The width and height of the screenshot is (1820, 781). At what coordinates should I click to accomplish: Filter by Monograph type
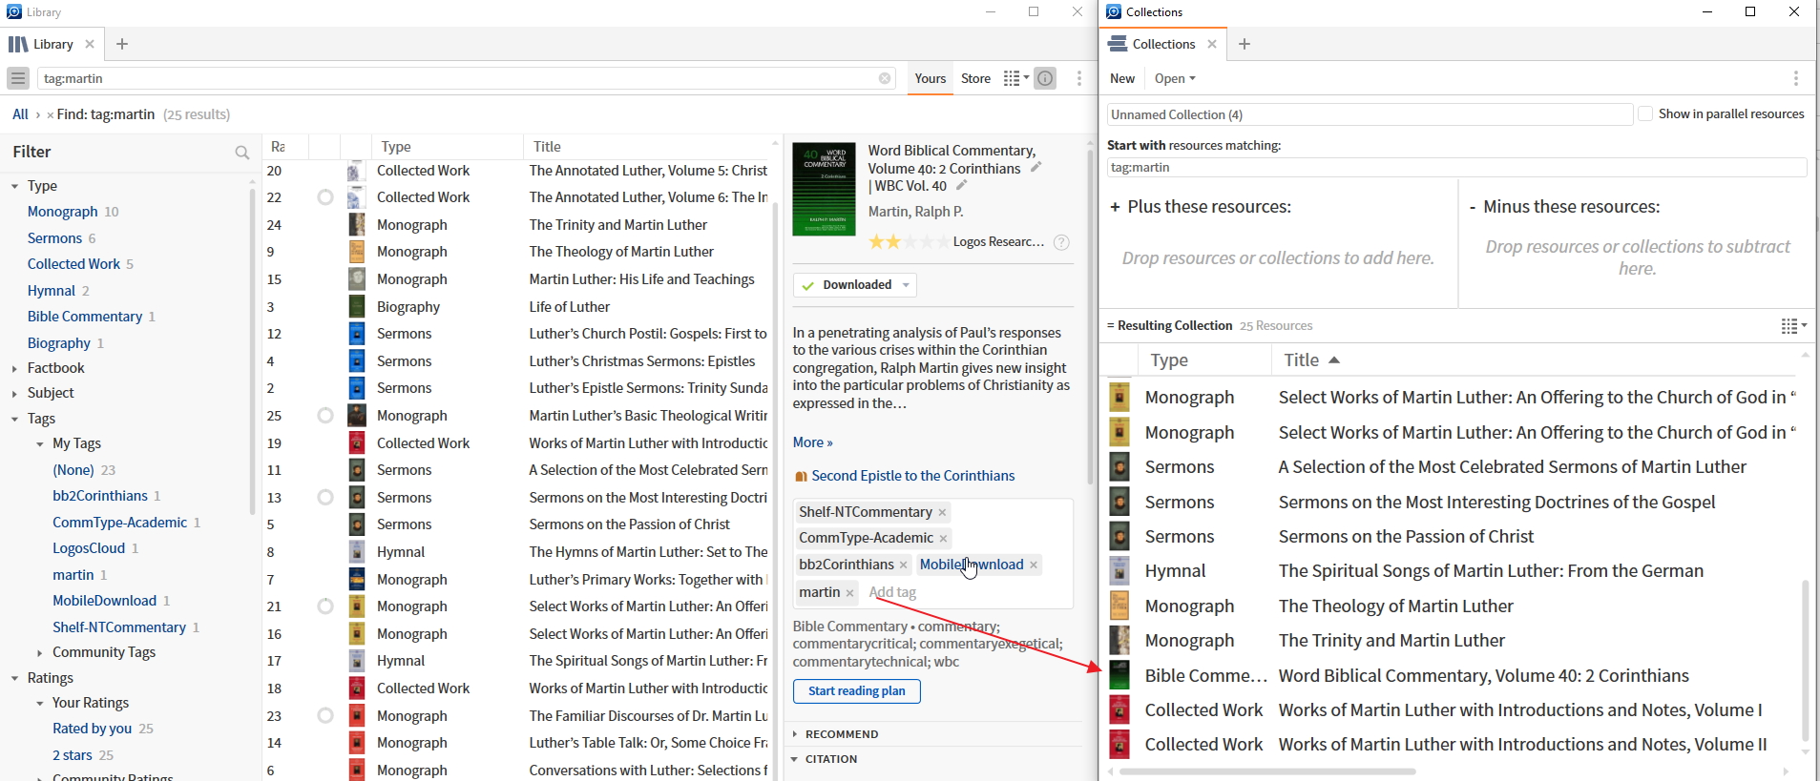tap(63, 212)
